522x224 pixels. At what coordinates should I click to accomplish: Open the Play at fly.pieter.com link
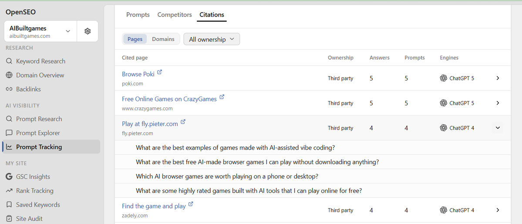click(150, 124)
